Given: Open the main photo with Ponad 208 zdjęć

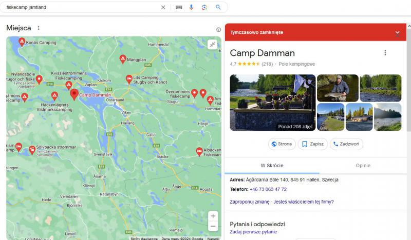Looking at the screenshot, I should coord(272,103).
